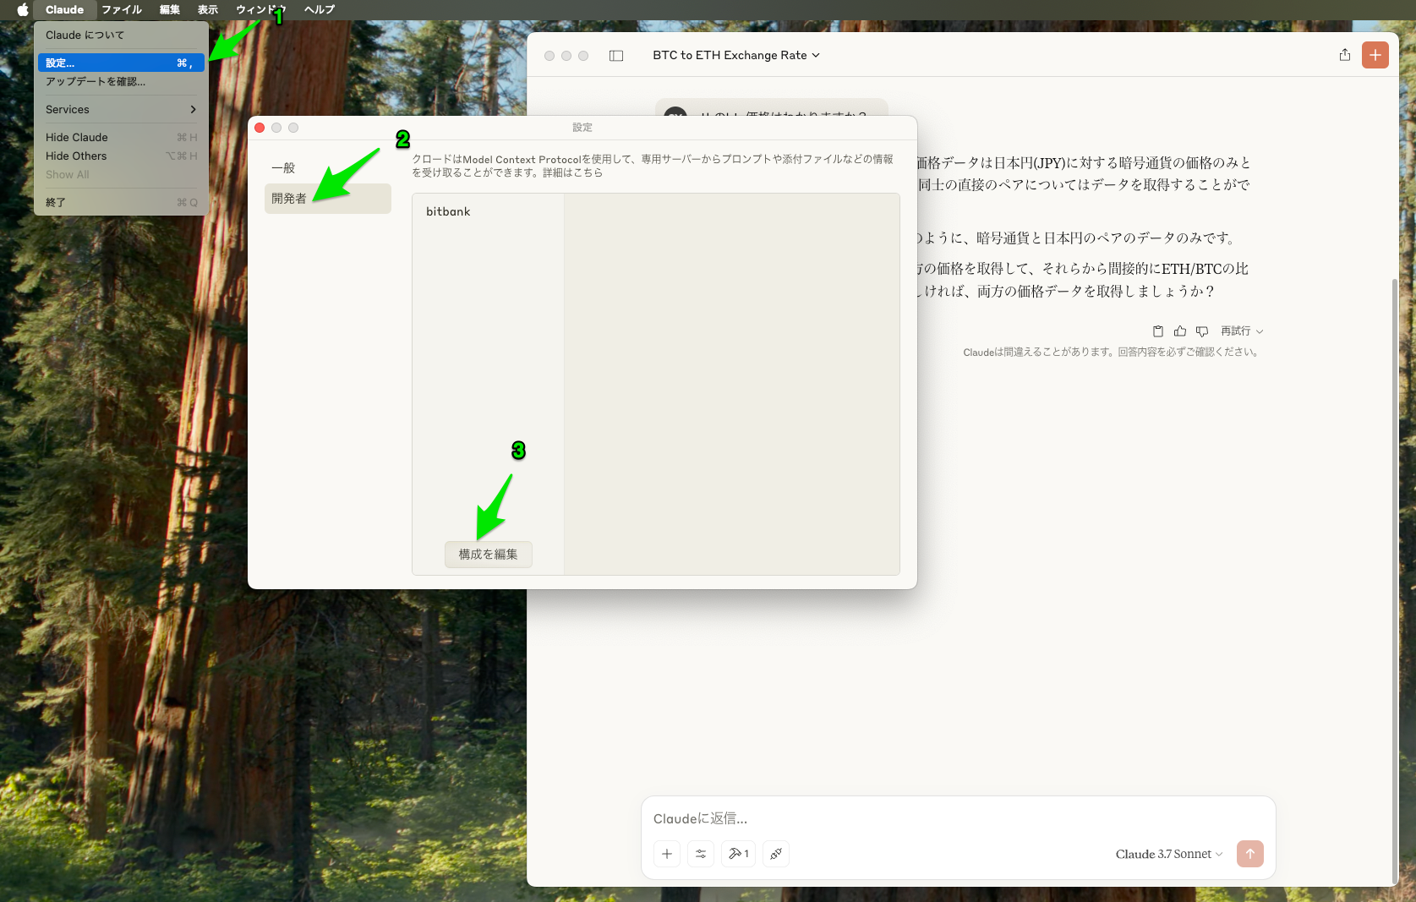Open the Apple menu in the menu bar

point(23,9)
